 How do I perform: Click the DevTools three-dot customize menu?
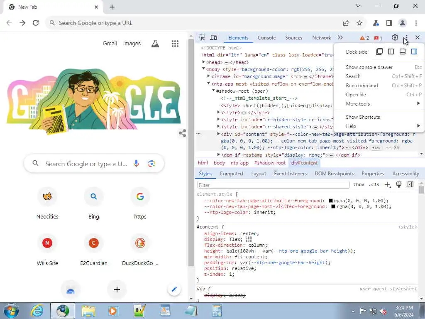pos(406,38)
